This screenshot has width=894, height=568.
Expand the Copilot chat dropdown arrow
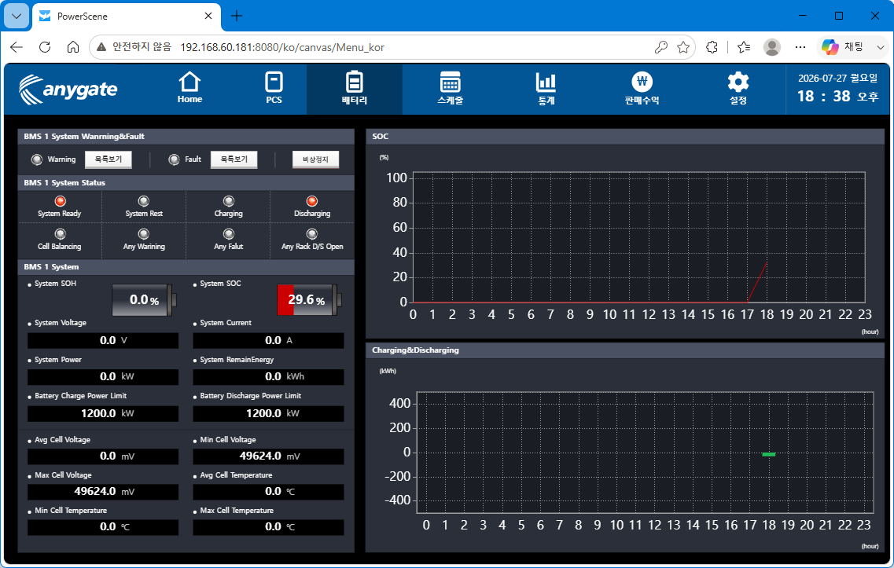tap(881, 47)
